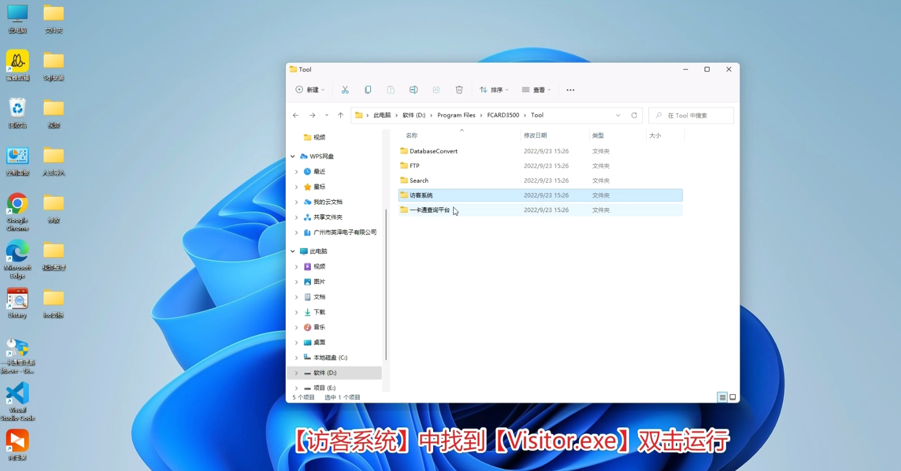Viewport: 901px width, 471px height.
Task: Expand the 本地磁盘 (C:) tree node
Action: [296, 358]
